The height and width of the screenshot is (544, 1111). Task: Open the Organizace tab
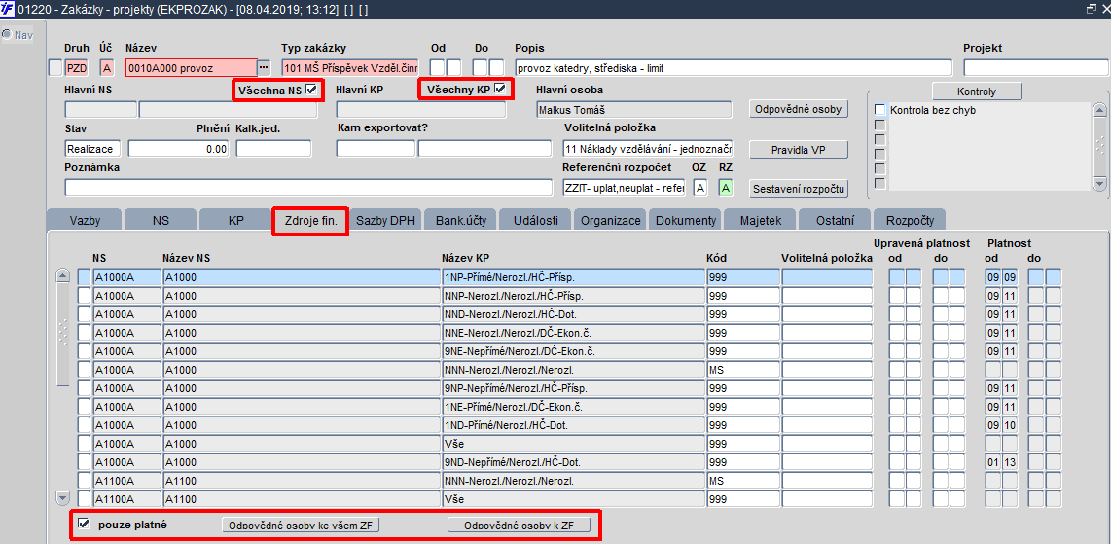611,220
